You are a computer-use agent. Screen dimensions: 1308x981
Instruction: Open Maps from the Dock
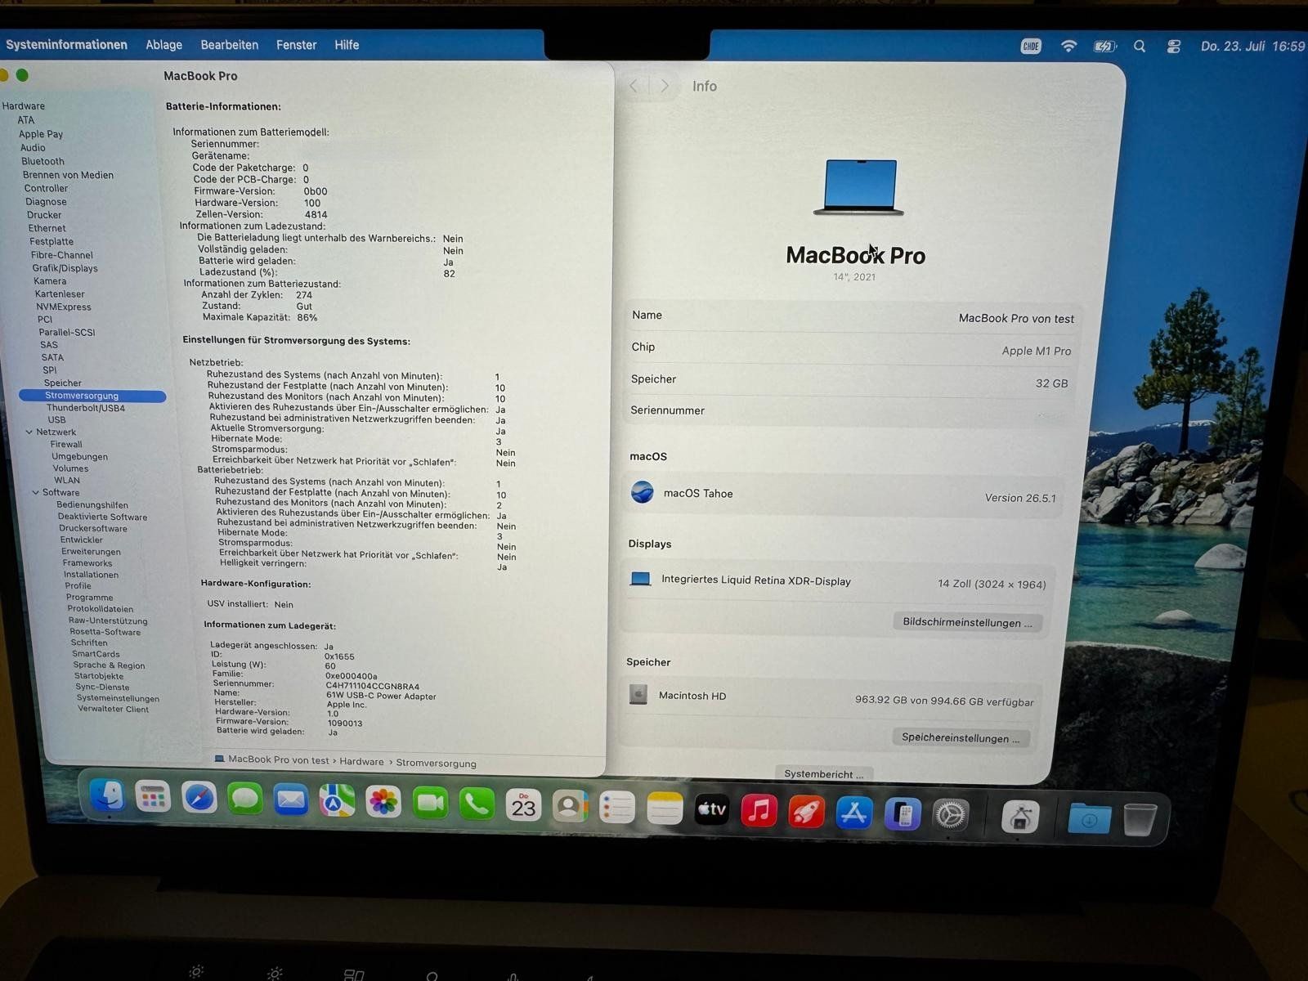[x=337, y=801]
